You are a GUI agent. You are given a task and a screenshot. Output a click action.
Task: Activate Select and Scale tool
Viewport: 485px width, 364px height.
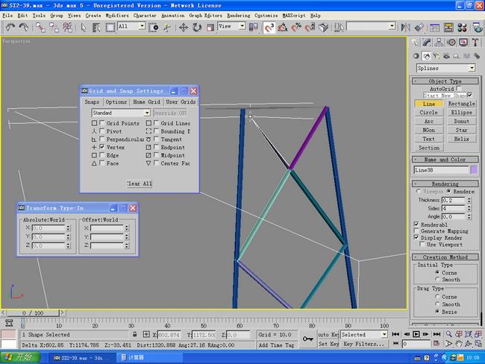coord(210,28)
